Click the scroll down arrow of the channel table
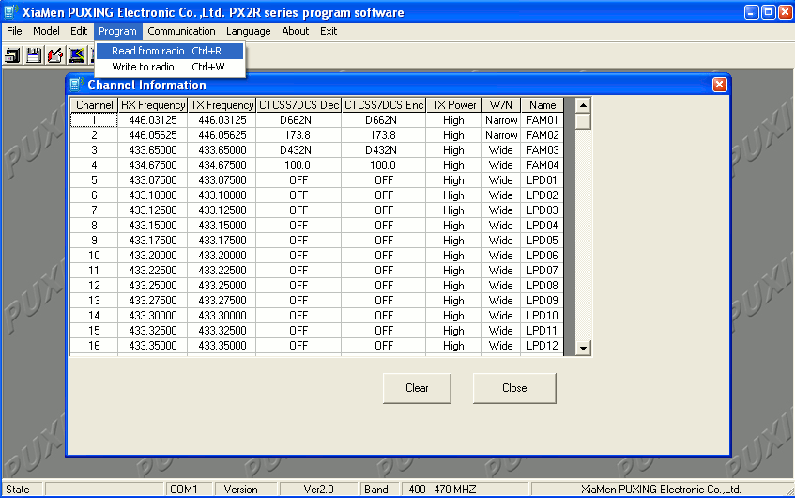 pos(583,348)
